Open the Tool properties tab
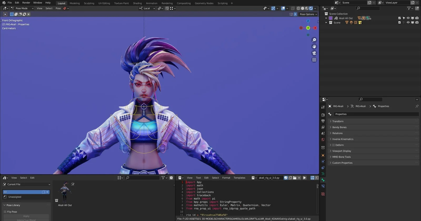Image resolution: width=421 pixels, height=221 pixels. pyautogui.click(x=323, y=107)
